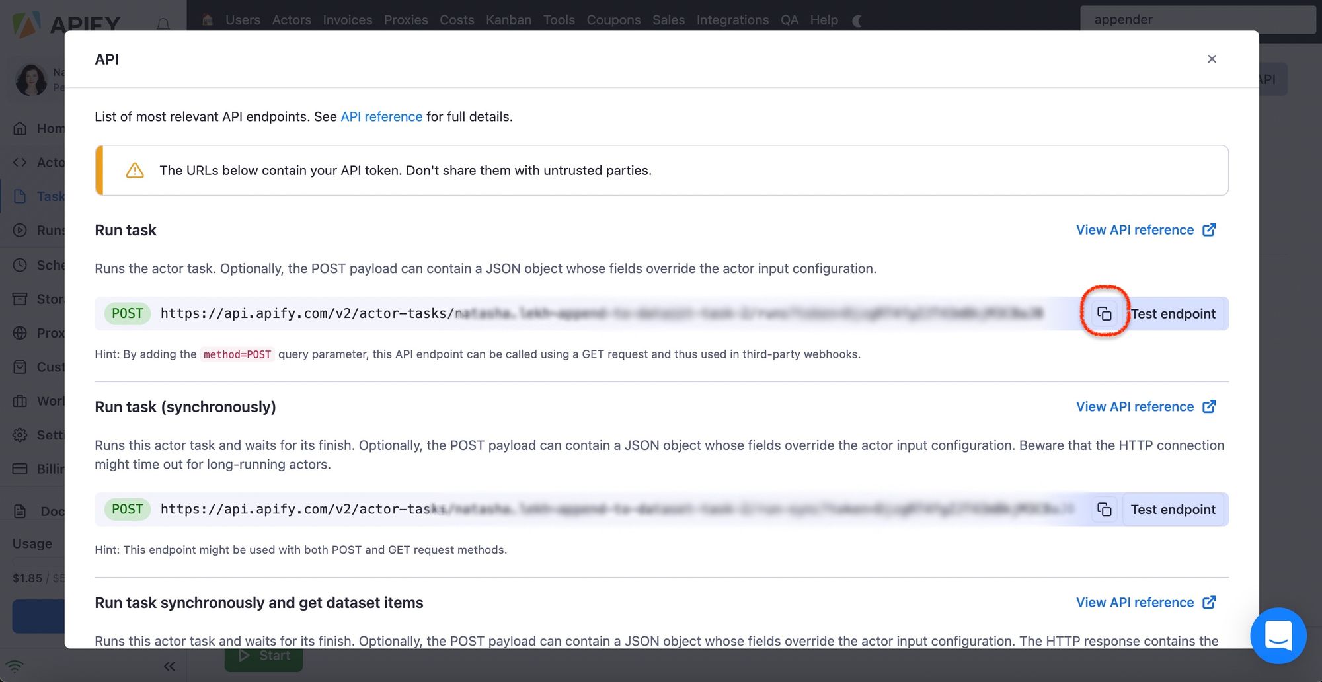This screenshot has height=682, width=1322.
Task: Click the synchronous Run task endpoint URL text
Action: coord(617,510)
